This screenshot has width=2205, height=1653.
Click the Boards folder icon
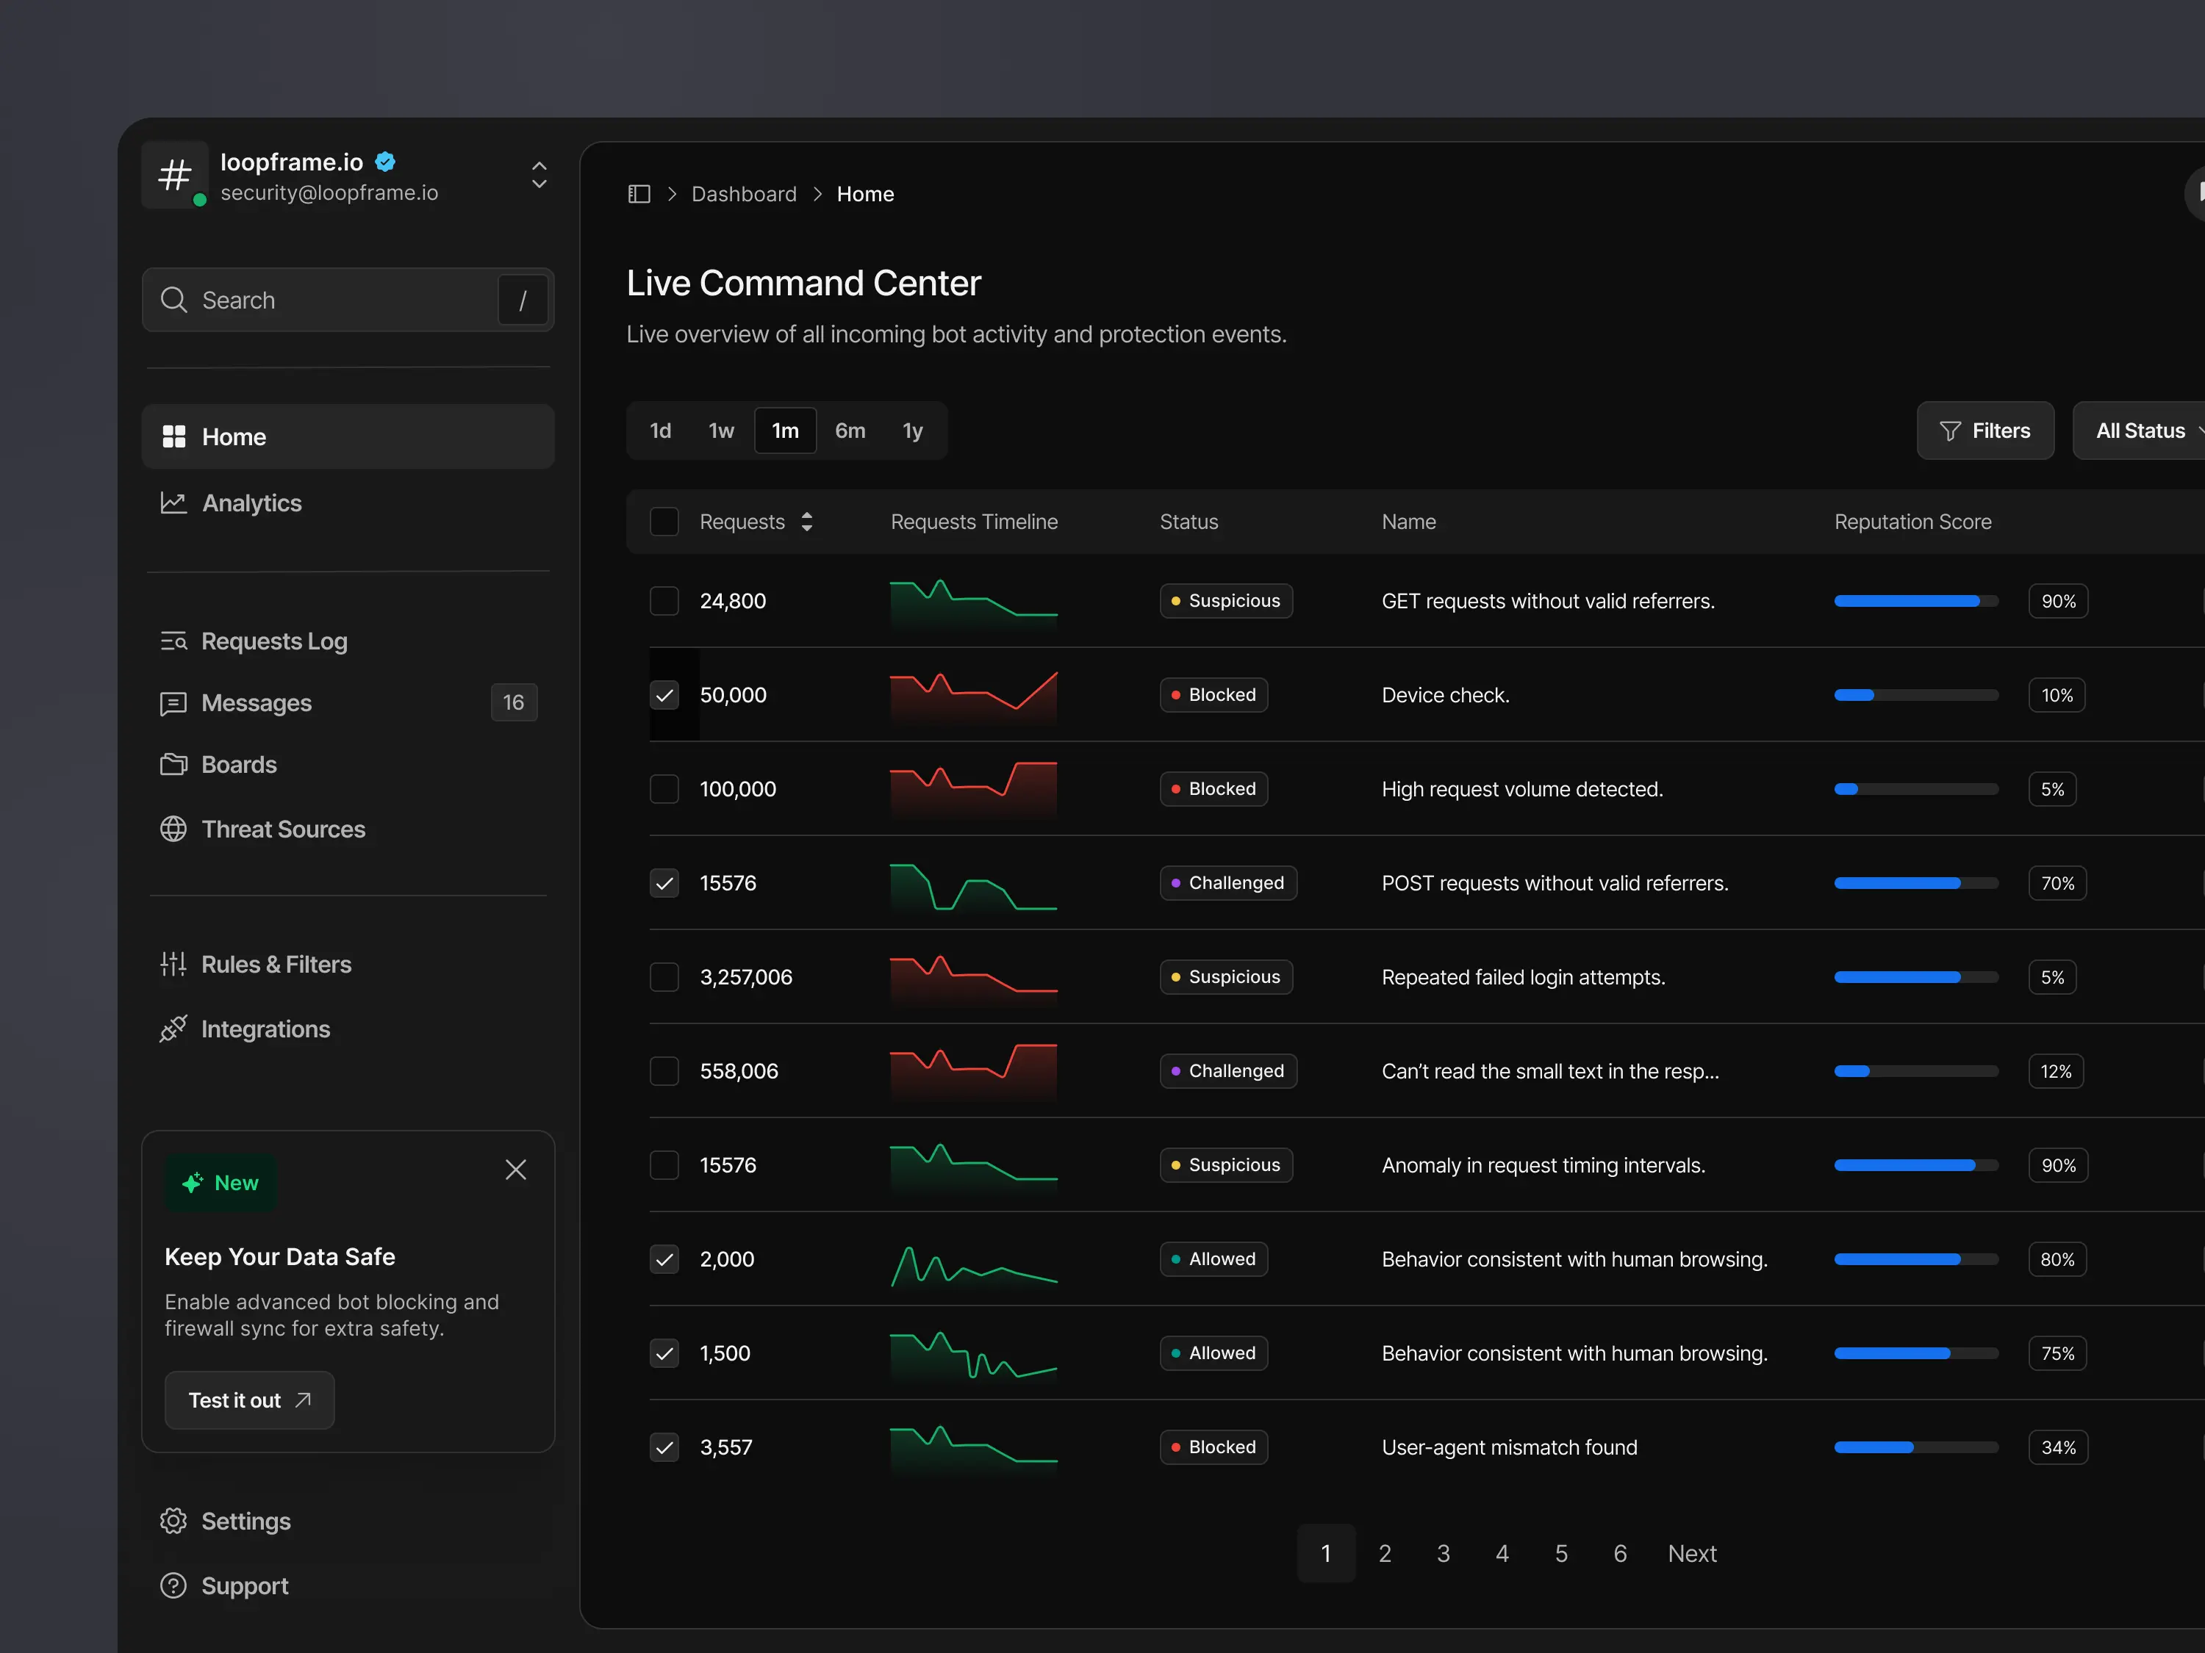click(x=173, y=764)
